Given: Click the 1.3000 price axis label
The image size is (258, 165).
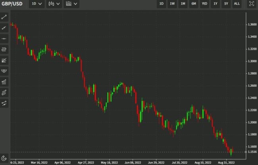Looking at the screenshot, I should [x=252, y=61].
